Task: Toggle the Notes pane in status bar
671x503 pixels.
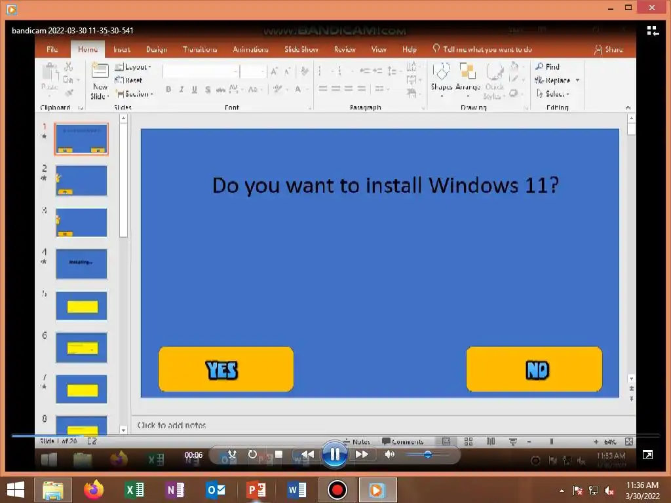Action: point(357,441)
